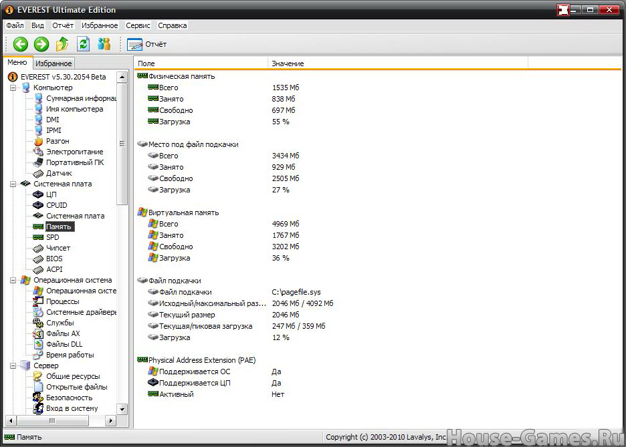Click the Вход в систему icon
The image size is (626, 447).
[x=38, y=408]
